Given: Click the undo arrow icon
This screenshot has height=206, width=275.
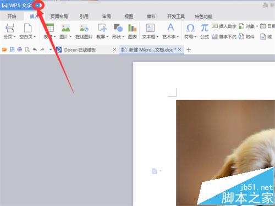Looking at the screenshot, I should (x=35, y=49).
